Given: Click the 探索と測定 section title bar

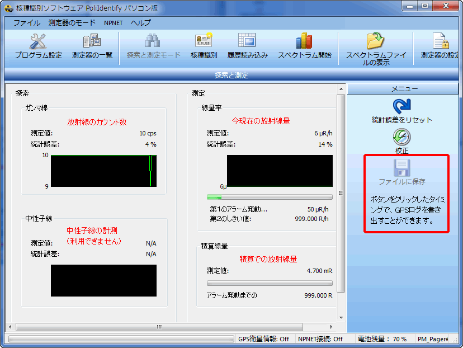Looking at the screenshot, I should [x=232, y=76].
